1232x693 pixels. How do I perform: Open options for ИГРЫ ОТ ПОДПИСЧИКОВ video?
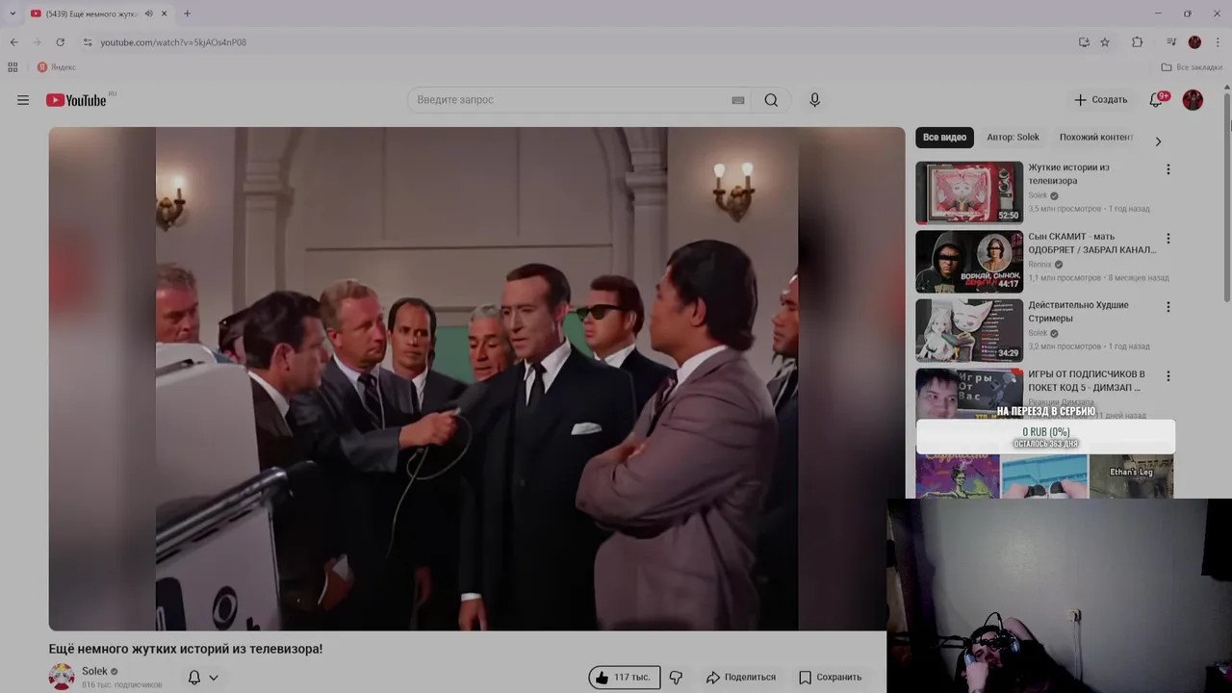click(1168, 376)
